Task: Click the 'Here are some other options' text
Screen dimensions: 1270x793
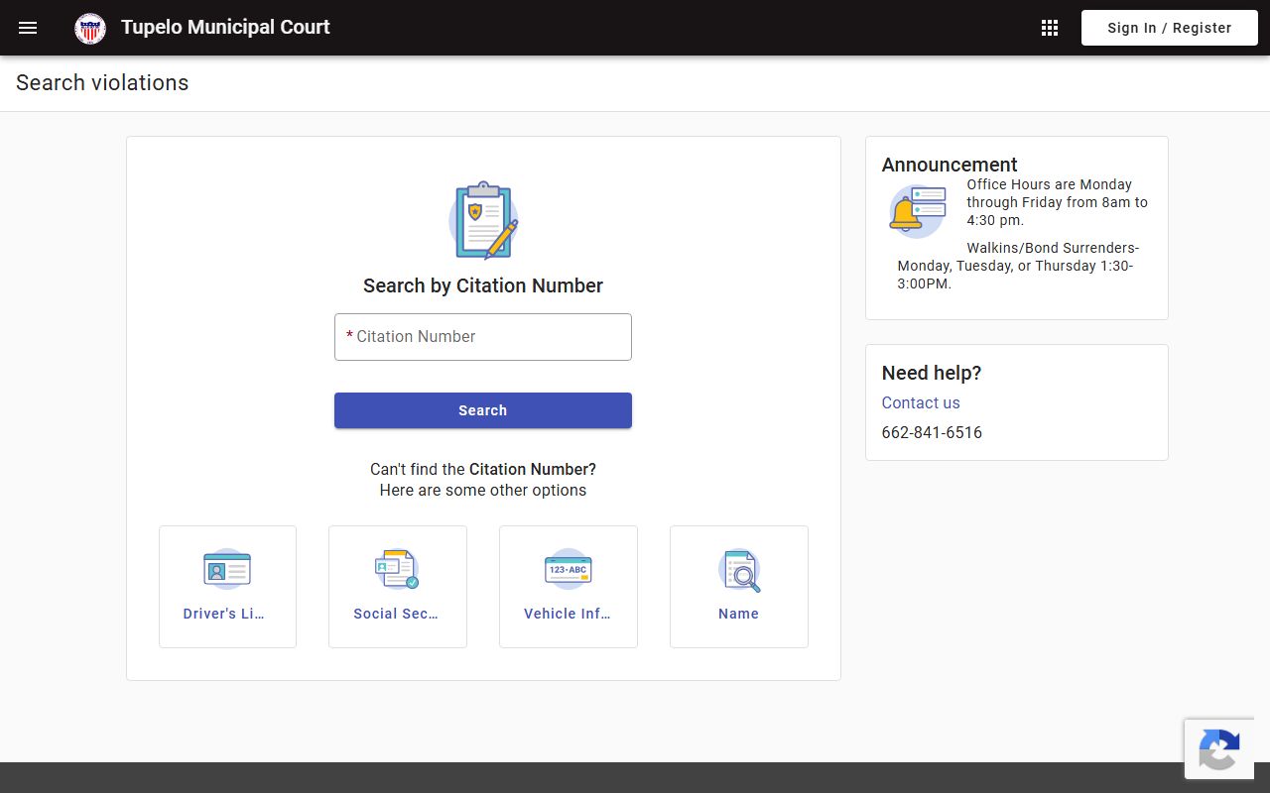Action: click(x=483, y=491)
